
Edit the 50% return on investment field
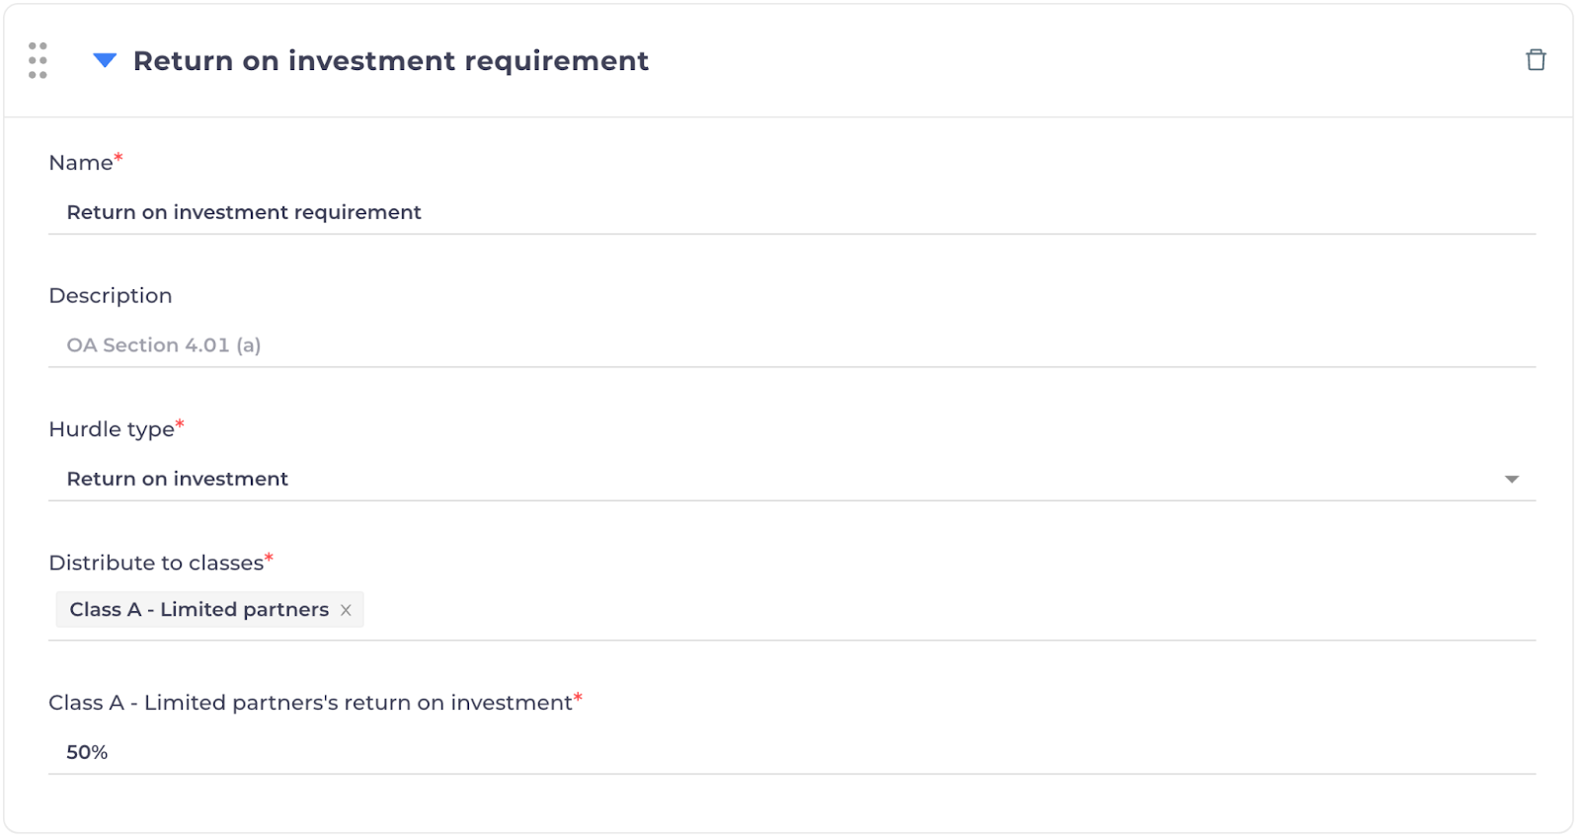pyautogui.click(x=790, y=752)
